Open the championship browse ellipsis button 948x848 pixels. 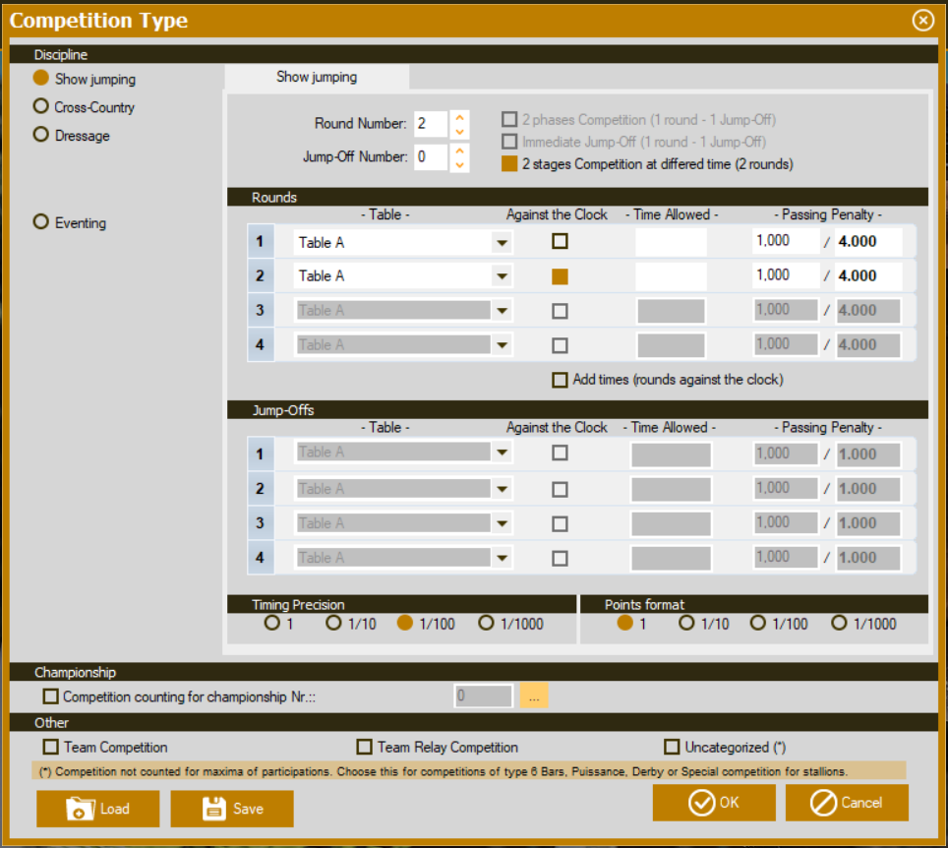(x=534, y=696)
